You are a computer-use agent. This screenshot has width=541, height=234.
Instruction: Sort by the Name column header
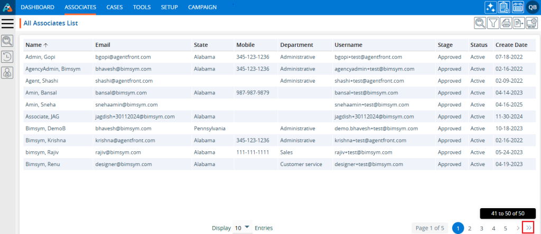coord(34,45)
